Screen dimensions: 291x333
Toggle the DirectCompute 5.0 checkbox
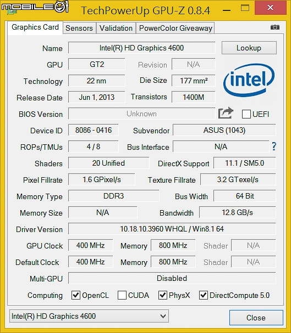[x=204, y=295]
